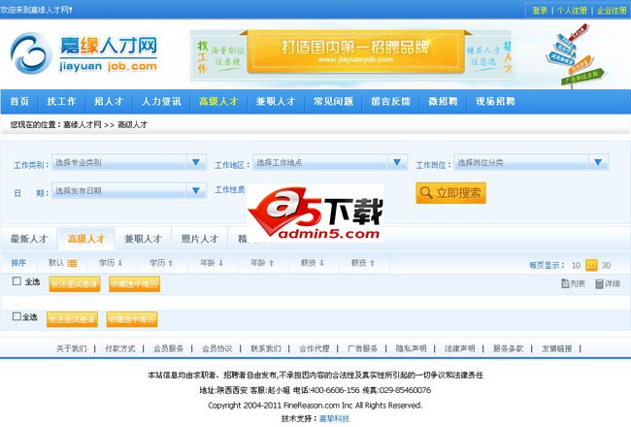Switch to 最新人才 tab

coord(29,239)
